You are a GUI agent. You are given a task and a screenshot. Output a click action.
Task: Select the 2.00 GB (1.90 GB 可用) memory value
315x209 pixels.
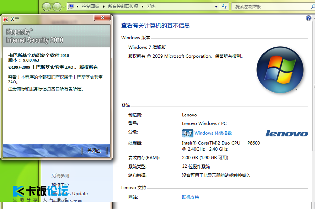205,157
